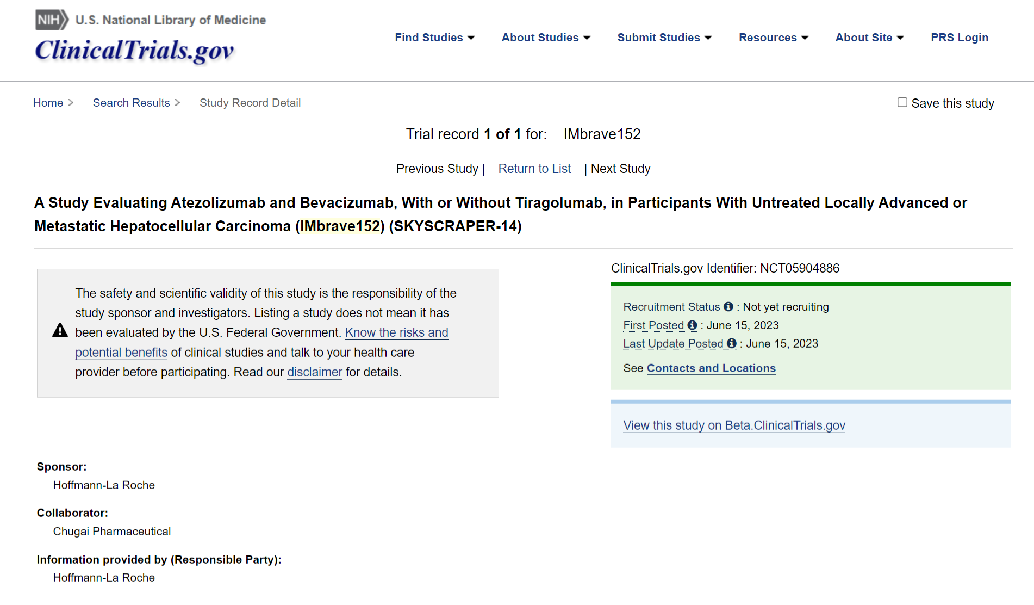Click Return to List link
The image size is (1034, 605).
(x=534, y=169)
